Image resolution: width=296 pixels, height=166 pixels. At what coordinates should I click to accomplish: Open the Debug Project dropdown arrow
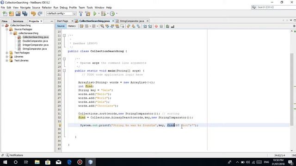click(108, 13)
